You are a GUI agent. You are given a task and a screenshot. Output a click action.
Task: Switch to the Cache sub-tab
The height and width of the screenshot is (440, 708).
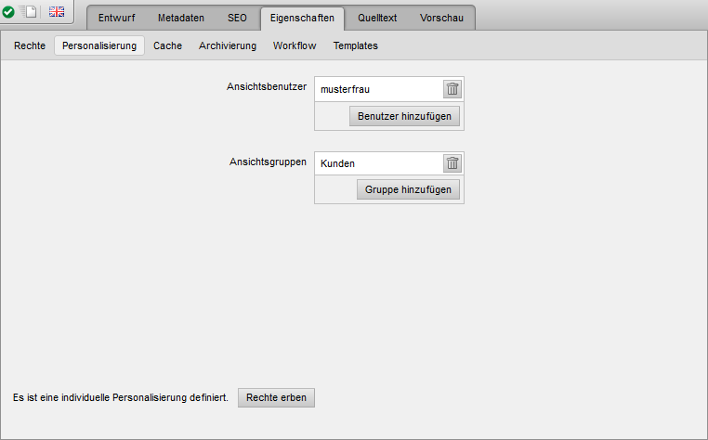167,45
